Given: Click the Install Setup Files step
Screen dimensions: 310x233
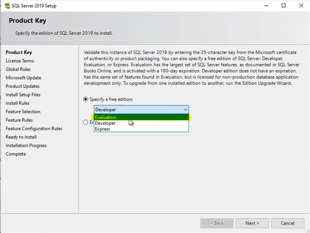Looking at the screenshot, I should pos(23,95).
